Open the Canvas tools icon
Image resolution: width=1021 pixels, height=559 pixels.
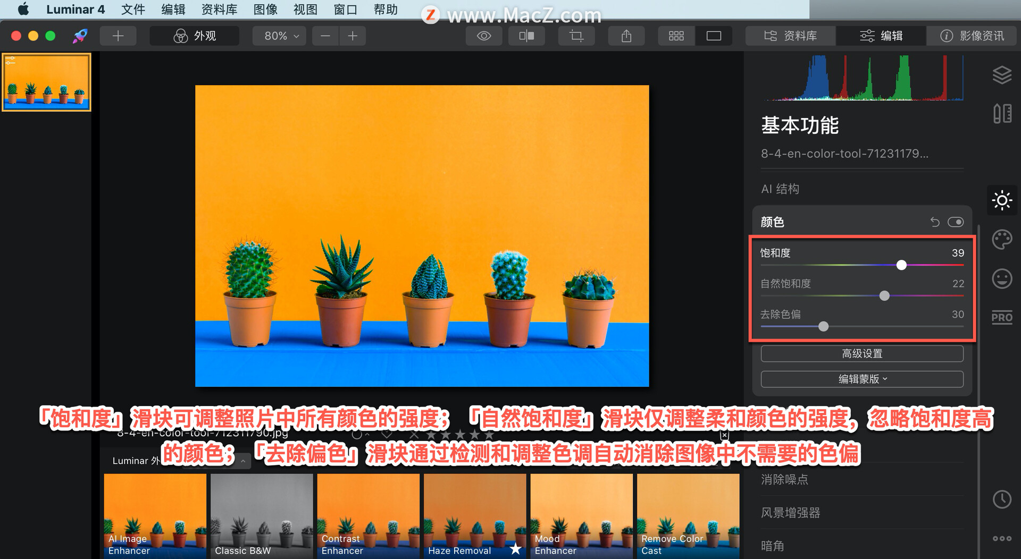[x=1002, y=113]
